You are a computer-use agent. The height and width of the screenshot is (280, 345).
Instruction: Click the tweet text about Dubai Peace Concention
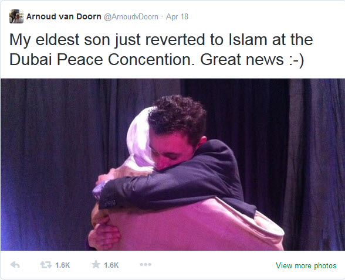161,49
